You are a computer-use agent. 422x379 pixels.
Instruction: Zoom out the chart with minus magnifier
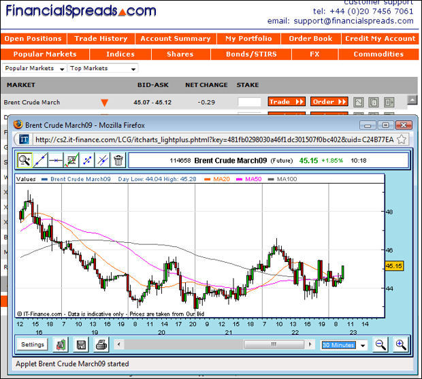point(380,345)
